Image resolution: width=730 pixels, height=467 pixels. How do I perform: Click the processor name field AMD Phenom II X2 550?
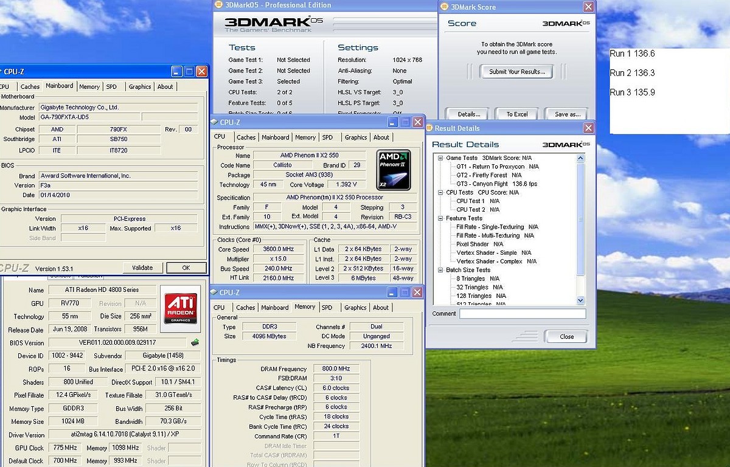pyautogui.click(x=310, y=156)
